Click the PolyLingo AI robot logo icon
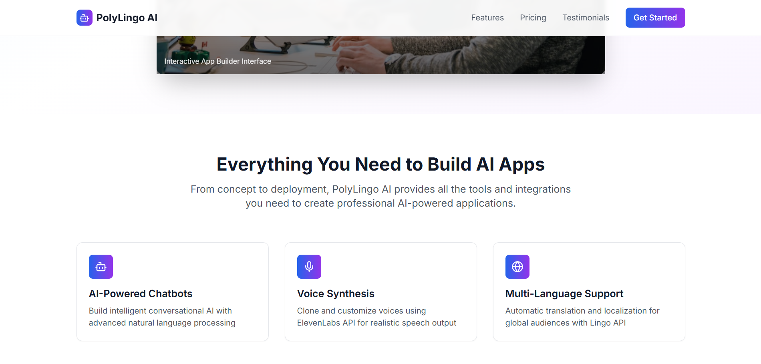This screenshot has width=761, height=364. pos(85,18)
